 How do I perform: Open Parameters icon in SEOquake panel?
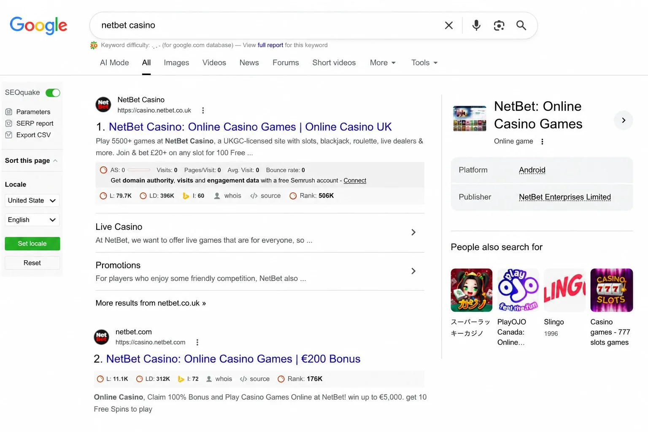tap(9, 112)
